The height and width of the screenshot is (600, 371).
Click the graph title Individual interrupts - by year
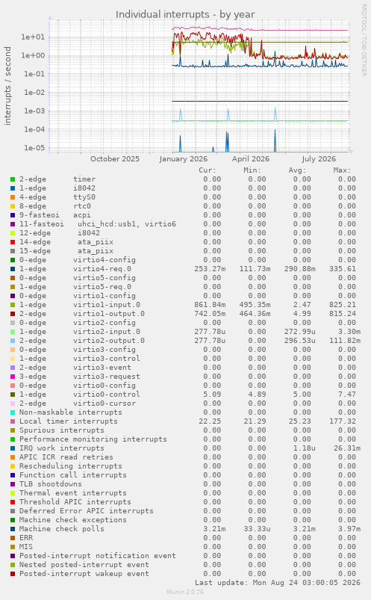click(x=185, y=14)
